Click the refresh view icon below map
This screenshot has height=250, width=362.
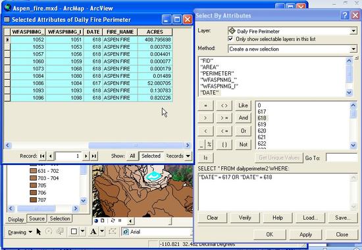coord(113,220)
